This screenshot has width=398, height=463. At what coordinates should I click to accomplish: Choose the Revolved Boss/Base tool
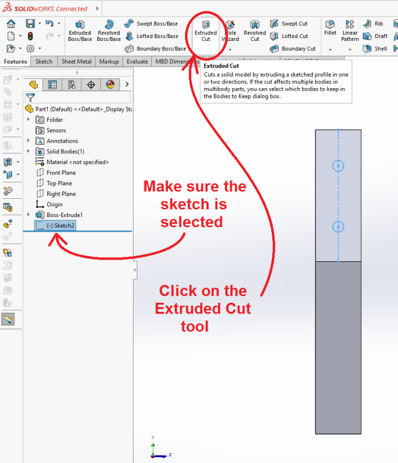pyautogui.click(x=109, y=31)
